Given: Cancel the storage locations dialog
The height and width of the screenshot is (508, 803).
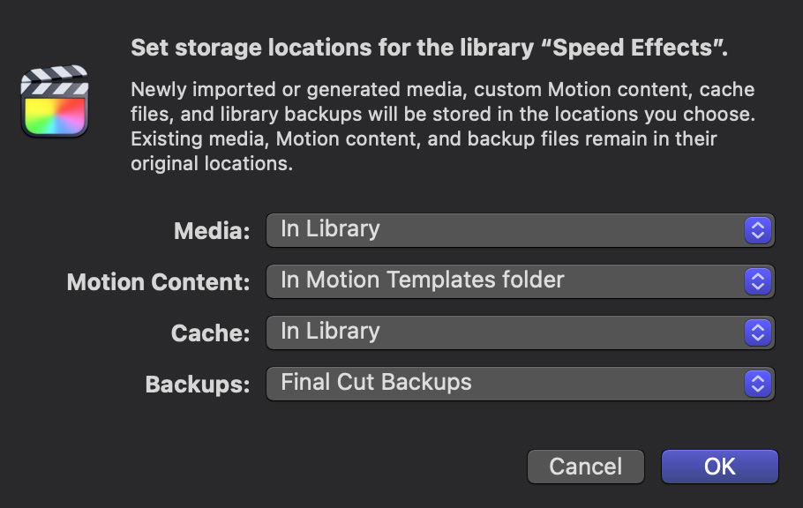Looking at the screenshot, I should (x=585, y=467).
